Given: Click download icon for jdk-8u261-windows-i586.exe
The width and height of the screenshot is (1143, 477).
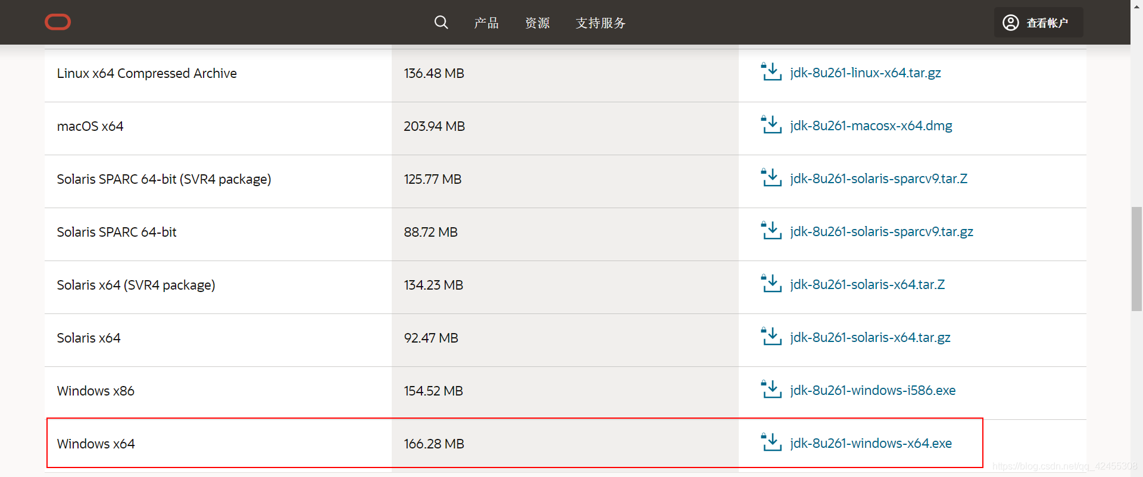Looking at the screenshot, I should pyautogui.click(x=772, y=390).
